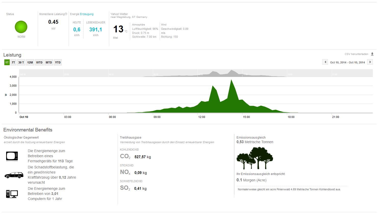The image size is (382, 214).
Task: Show the 12M time range
Action: pos(30,62)
